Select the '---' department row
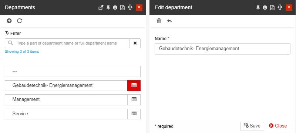Viewport: 296px width, 133px height. (x=73, y=71)
